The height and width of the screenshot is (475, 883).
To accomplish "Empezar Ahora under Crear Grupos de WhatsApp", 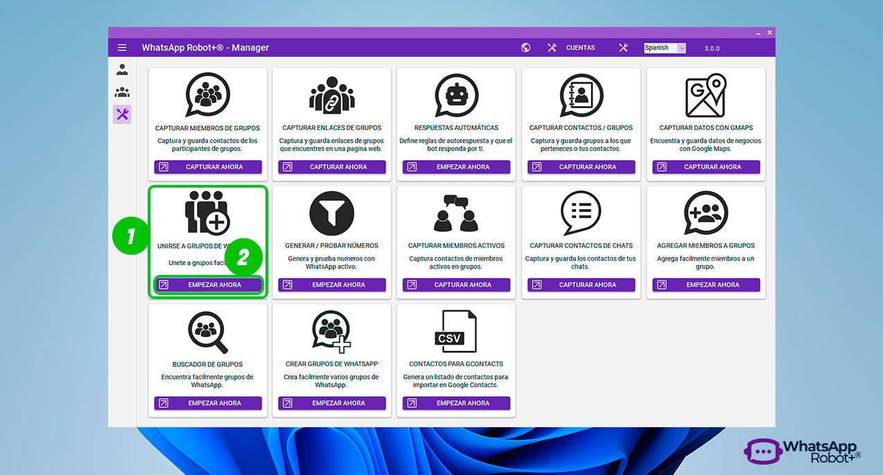I will pos(332,403).
